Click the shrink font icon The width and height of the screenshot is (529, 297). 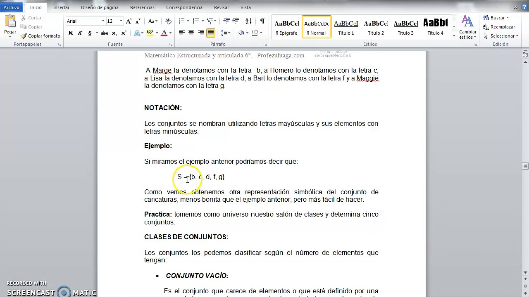click(x=138, y=21)
